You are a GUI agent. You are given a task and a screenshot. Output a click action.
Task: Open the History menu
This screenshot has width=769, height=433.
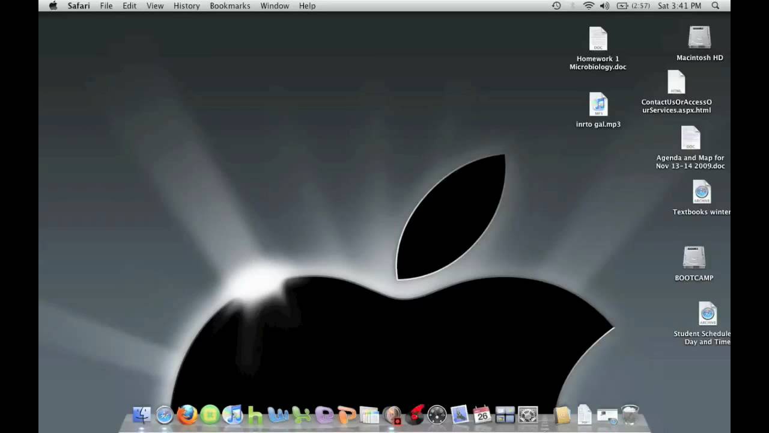coord(187,5)
